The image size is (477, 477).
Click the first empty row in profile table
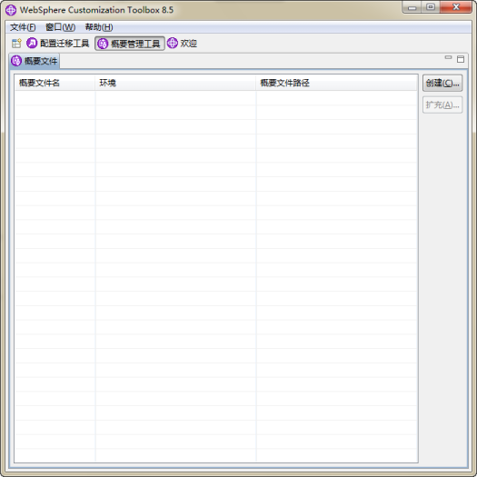pos(215,98)
